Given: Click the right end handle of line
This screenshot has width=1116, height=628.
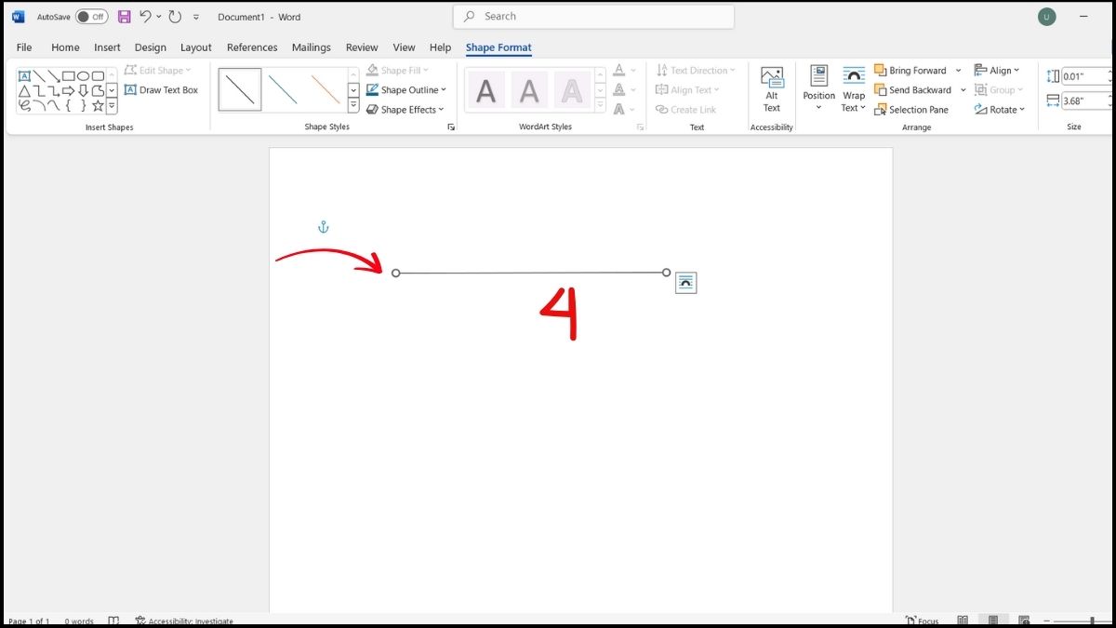Looking at the screenshot, I should point(666,273).
